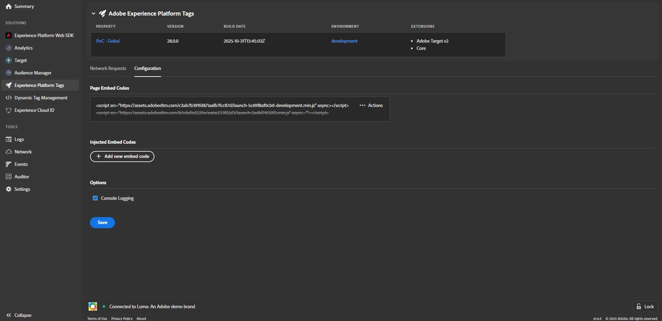The width and height of the screenshot is (662, 321).
Task: Click the Add new embed code button label
Action: (x=127, y=156)
